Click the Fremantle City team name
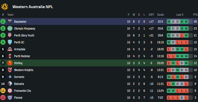The height and width of the screenshot is (102, 198). [23, 91]
